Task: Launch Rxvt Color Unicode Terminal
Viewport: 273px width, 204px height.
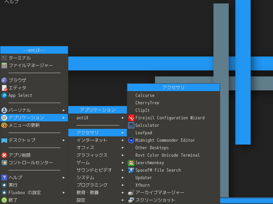Action: tap(174, 155)
